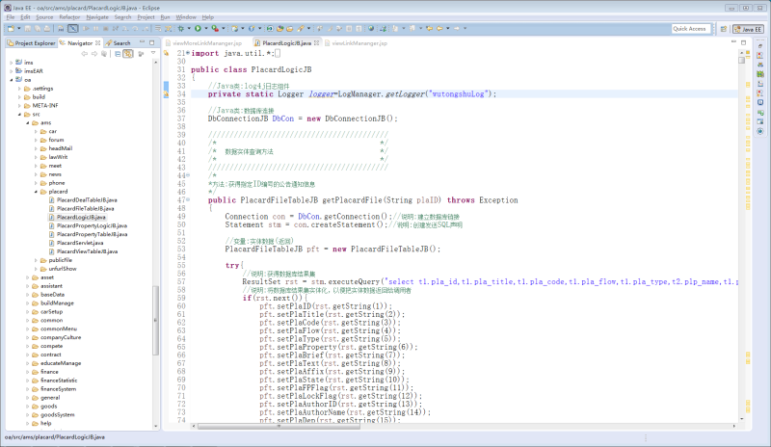Launch Run with green play icon
The width and height of the screenshot is (771, 447).
point(198,29)
